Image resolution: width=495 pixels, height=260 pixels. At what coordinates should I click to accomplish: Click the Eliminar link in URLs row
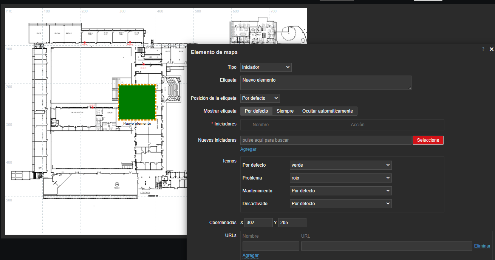coord(482,246)
